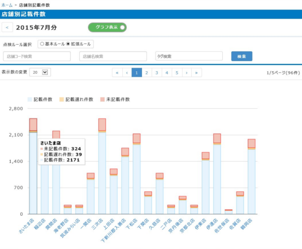Click the red segment of さいたま店 bar

pyautogui.click(x=33, y=124)
